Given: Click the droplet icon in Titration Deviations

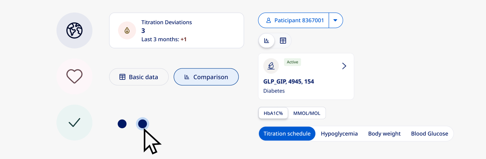Looking at the screenshot, I should tap(127, 30).
